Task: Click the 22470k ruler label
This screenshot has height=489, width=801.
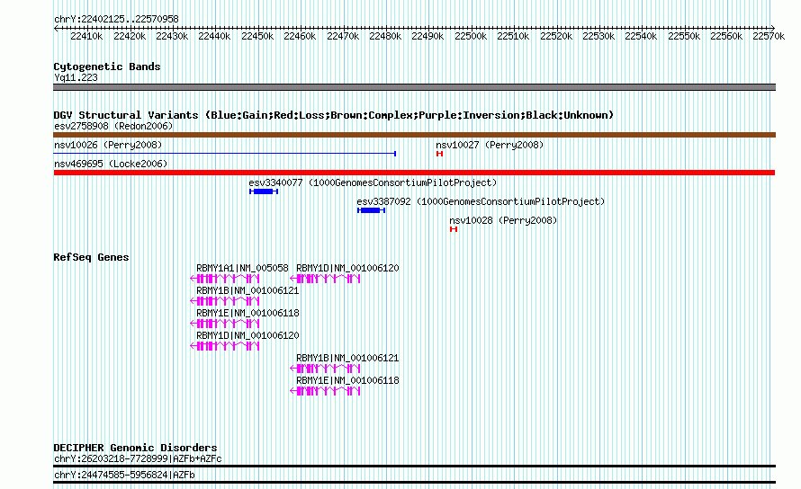Action: [342, 36]
